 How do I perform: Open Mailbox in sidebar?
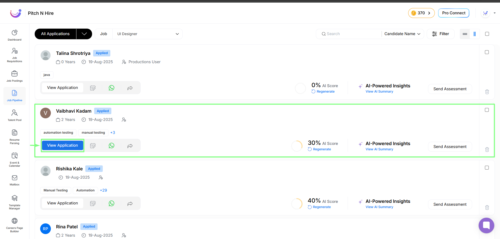coord(15,180)
